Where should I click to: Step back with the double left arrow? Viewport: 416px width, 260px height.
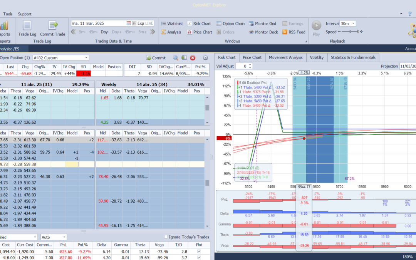pos(74,32)
